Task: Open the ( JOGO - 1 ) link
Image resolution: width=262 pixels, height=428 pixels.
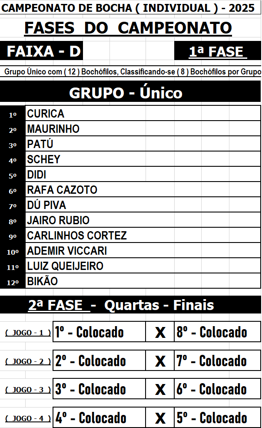Action: coord(28,333)
